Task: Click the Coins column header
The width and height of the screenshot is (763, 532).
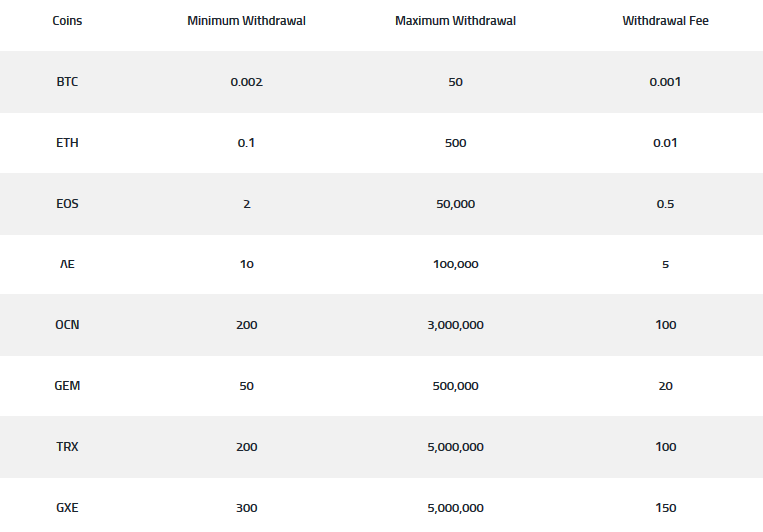Action: pyautogui.click(x=67, y=21)
